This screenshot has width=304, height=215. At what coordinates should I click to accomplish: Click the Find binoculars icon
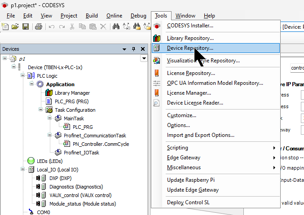pos(116,26)
